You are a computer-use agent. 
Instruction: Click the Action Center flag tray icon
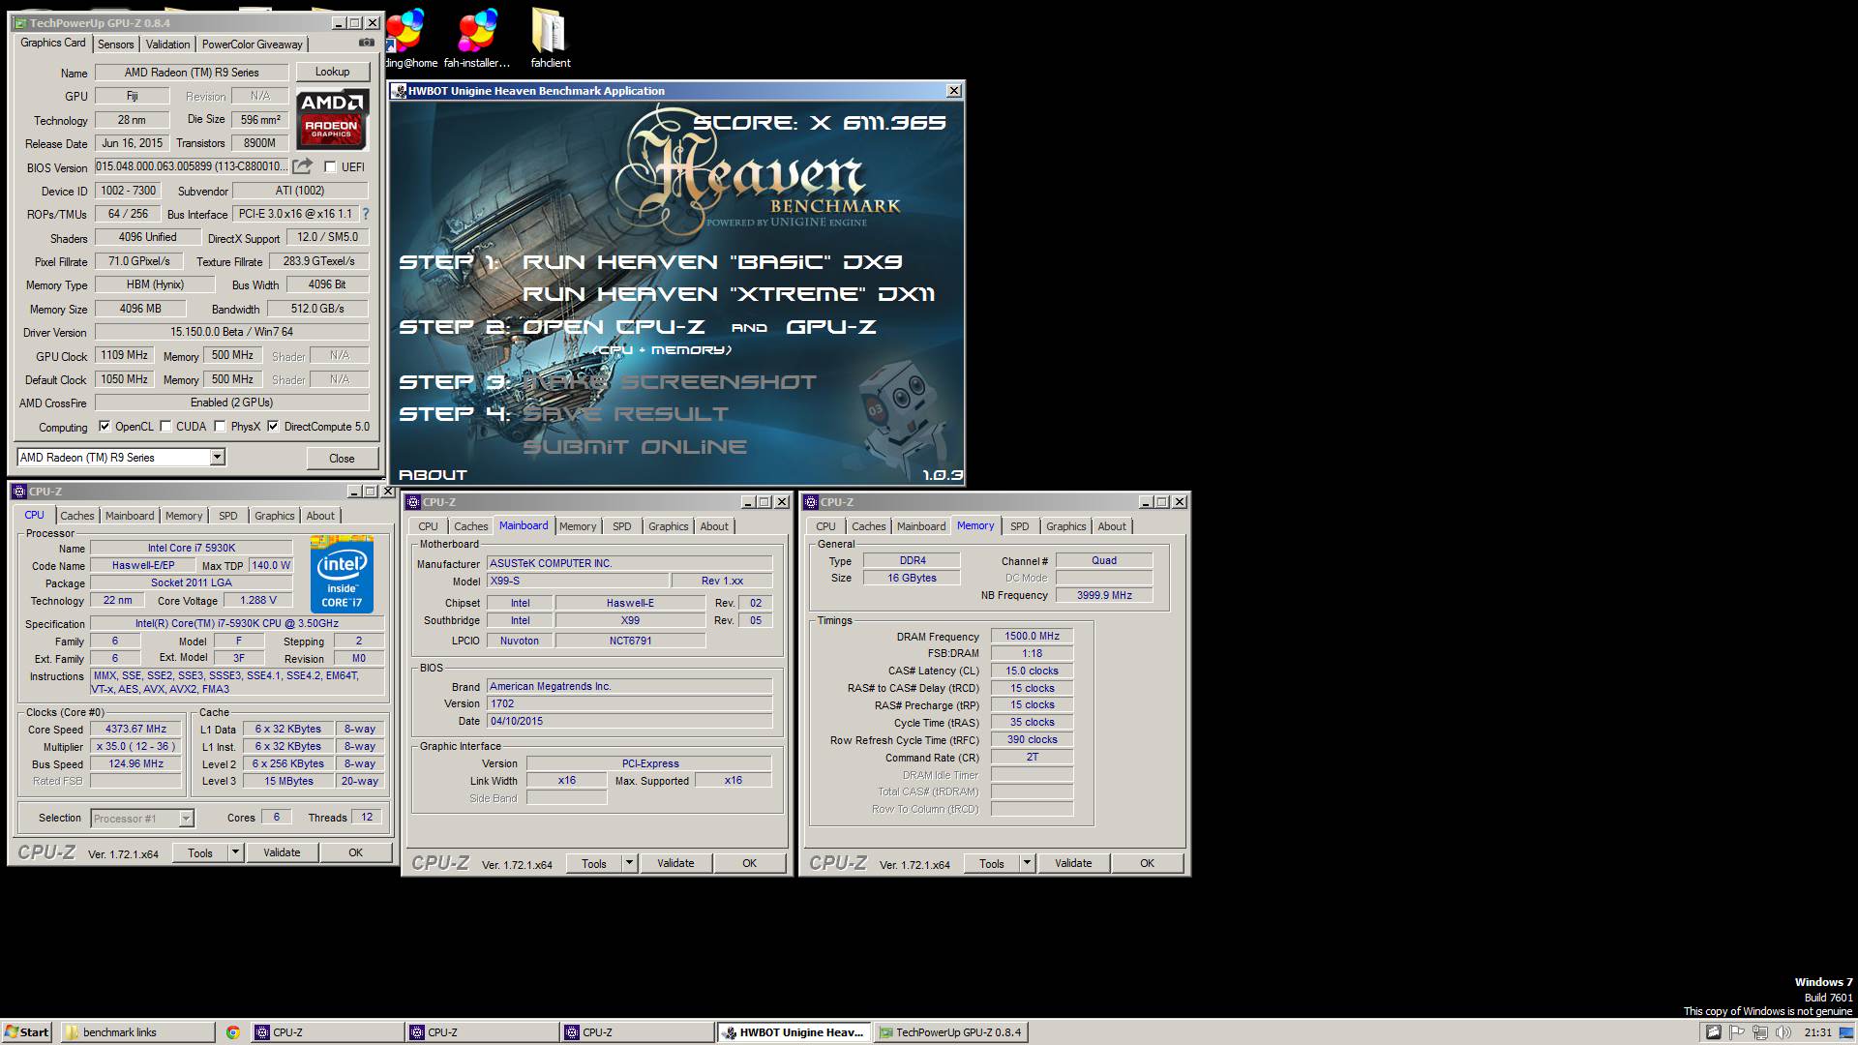pos(1737,1032)
